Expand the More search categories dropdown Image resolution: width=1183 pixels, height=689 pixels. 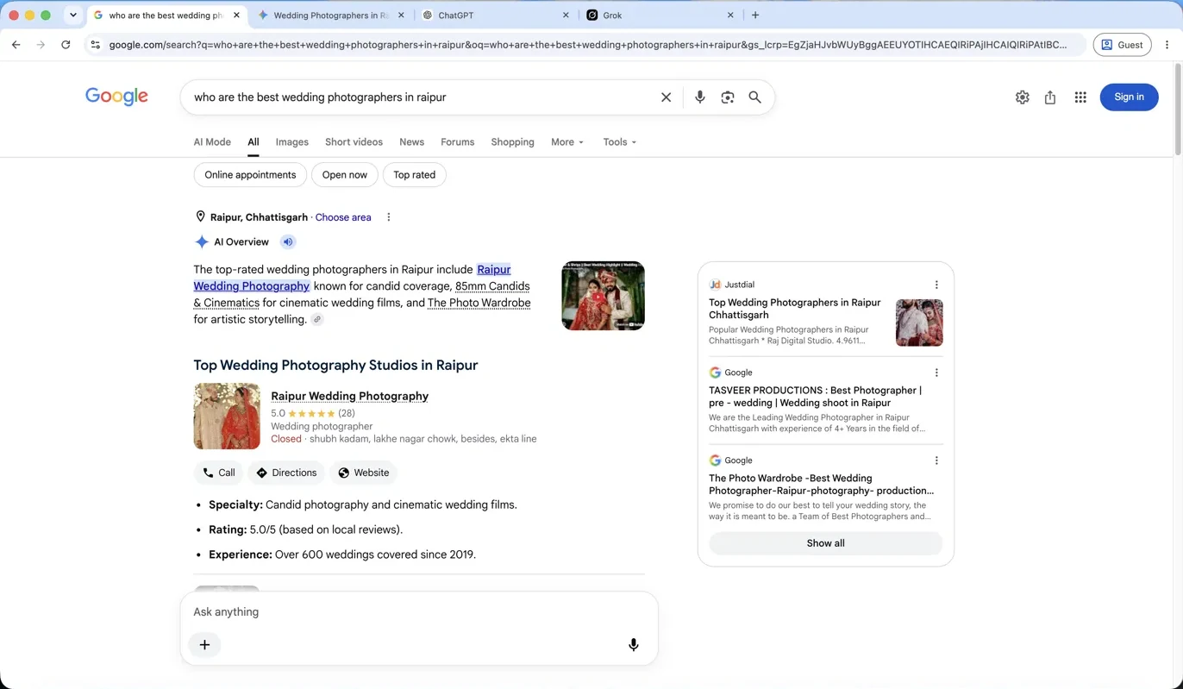pyautogui.click(x=567, y=142)
